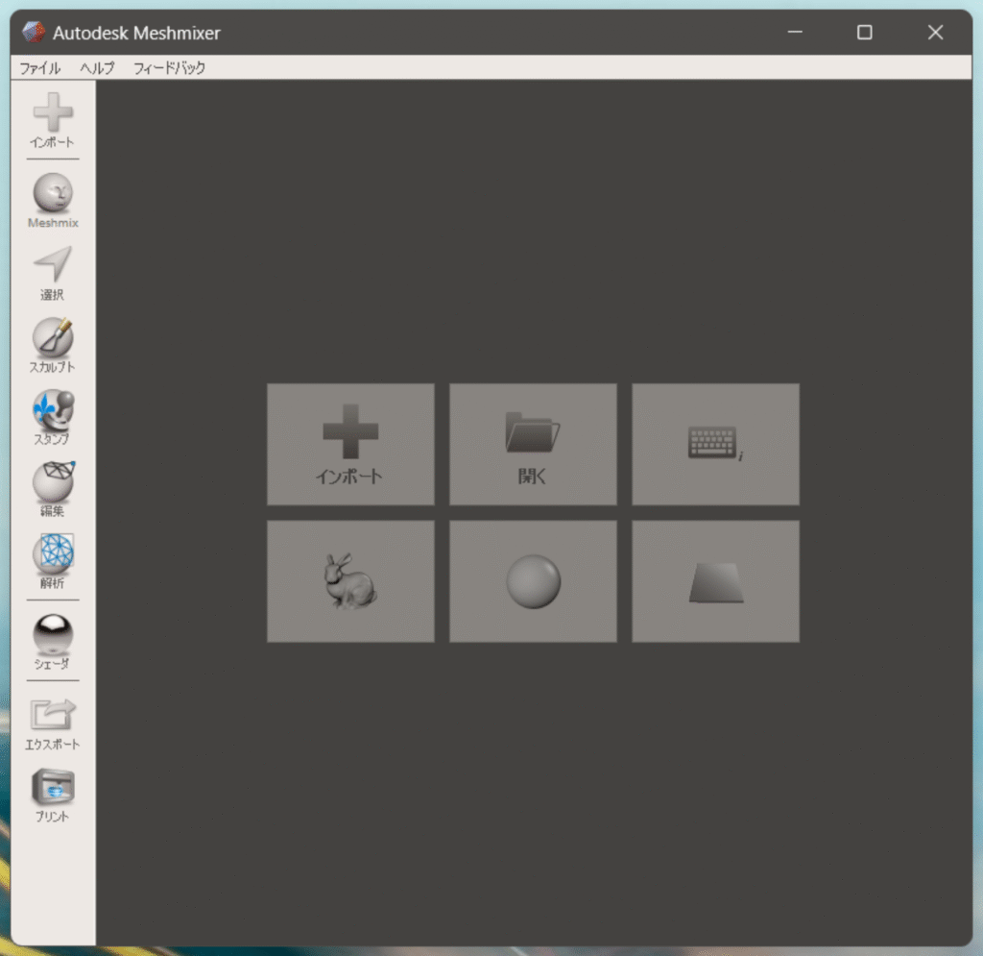Open the Meshmix tool in sidebar

coord(53,201)
